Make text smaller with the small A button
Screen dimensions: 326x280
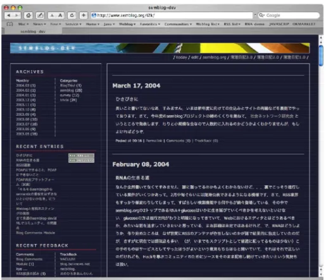(52, 15)
